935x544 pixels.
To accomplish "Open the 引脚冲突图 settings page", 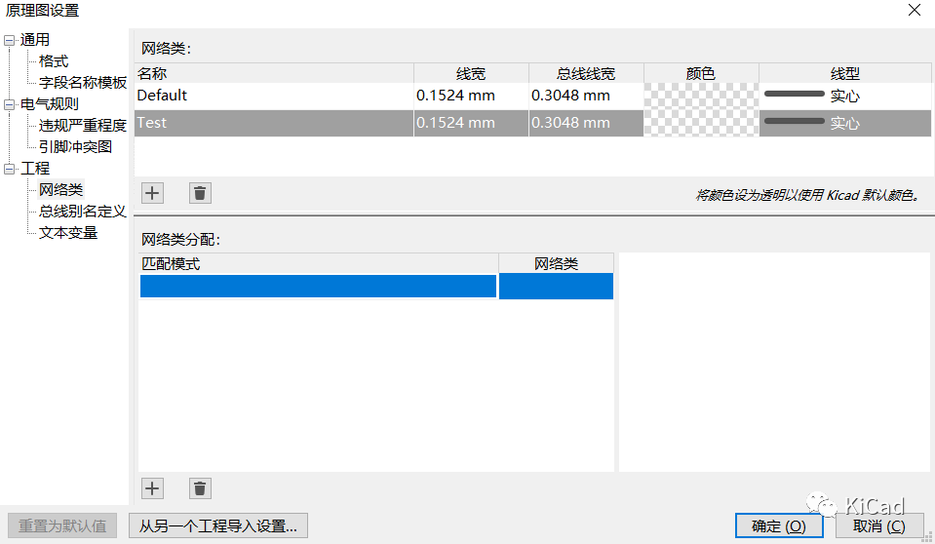I will pyautogui.click(x=75, y=147).
